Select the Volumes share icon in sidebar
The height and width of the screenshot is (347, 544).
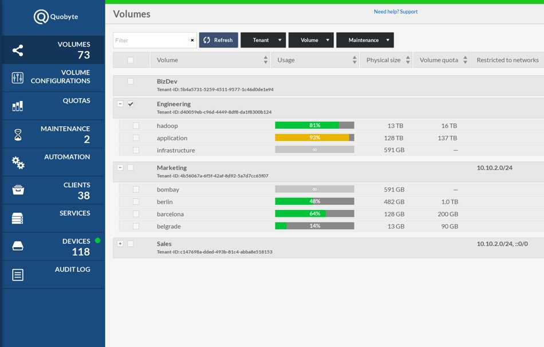[17, 50]
